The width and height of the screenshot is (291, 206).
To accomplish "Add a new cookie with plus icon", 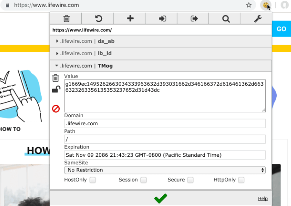I will [130, 18].
